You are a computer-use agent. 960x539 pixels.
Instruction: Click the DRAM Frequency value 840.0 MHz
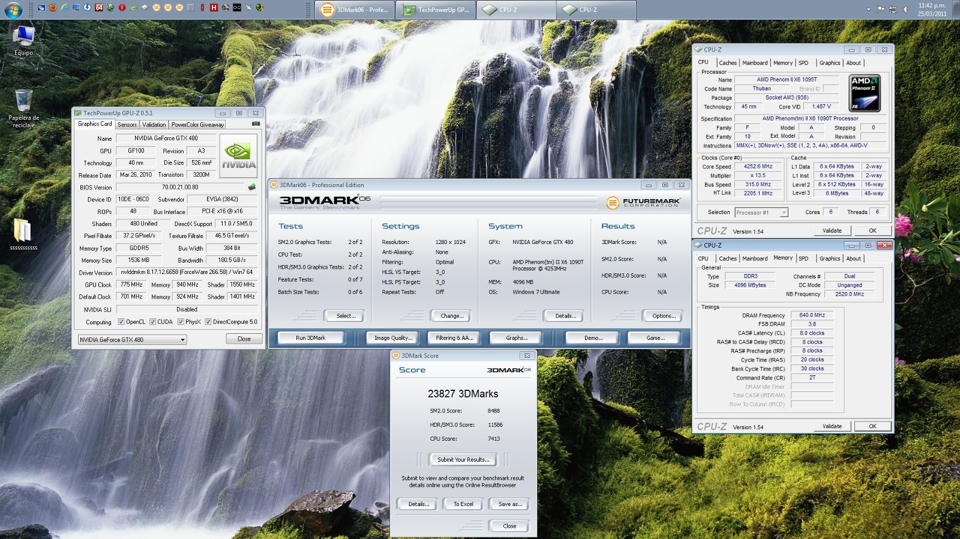pos(812,315)
